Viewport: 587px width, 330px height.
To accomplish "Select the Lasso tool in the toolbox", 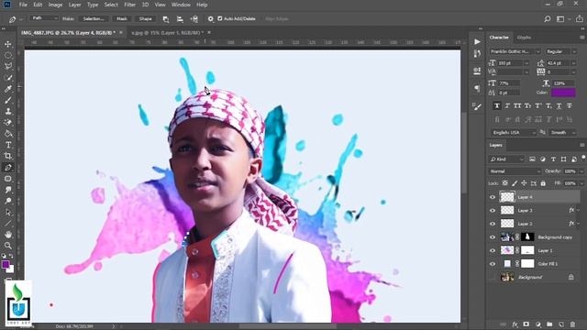I will (x=8, y=66).
